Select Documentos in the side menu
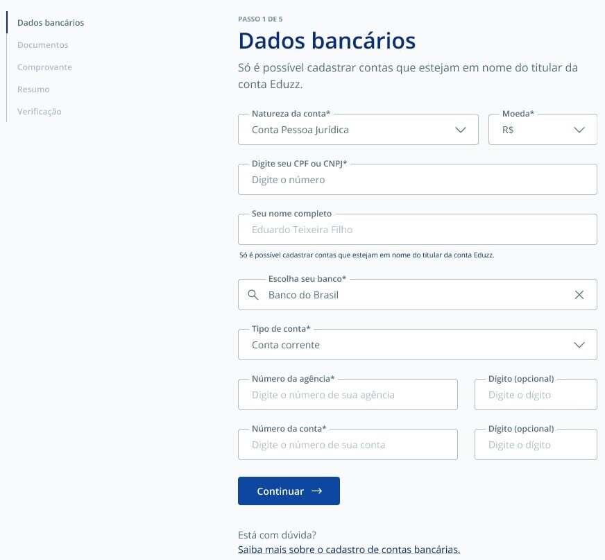 [x=43, y=45]
